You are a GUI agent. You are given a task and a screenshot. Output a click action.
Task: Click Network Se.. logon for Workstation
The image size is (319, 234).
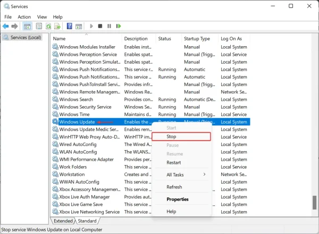click(234, 174)
